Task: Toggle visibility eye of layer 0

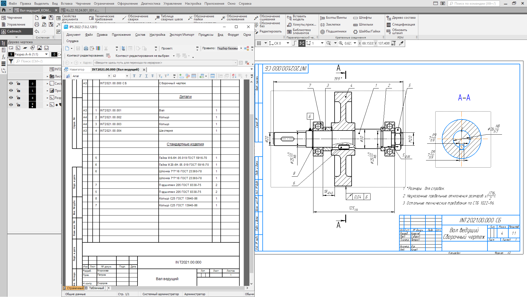Action: [x=11, y=83]
